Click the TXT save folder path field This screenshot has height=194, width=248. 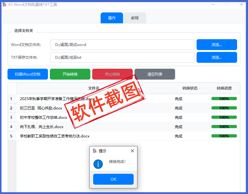pos(122,58)
